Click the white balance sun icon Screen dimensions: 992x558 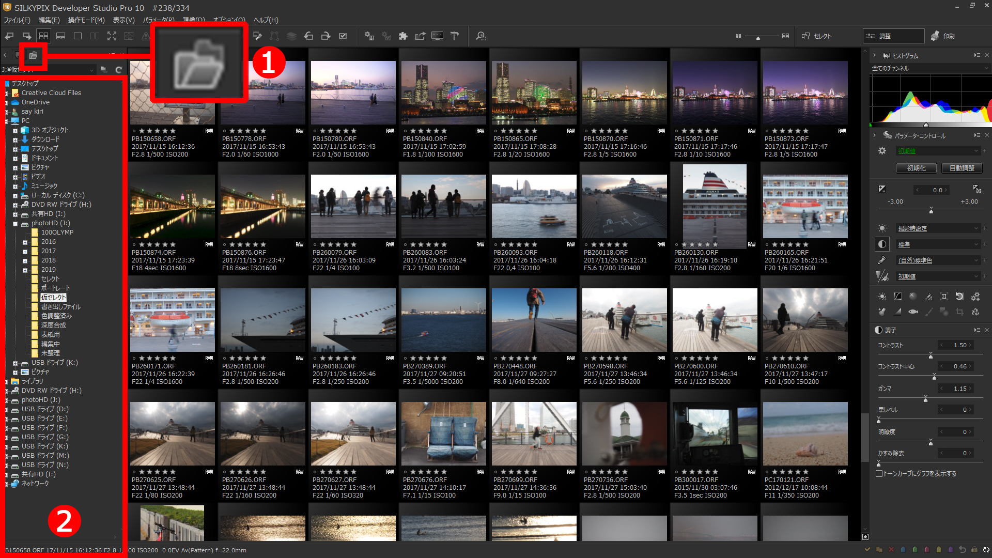882,228
